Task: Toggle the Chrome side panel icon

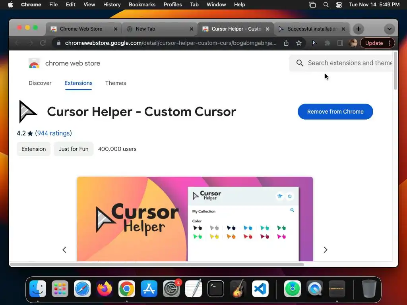Action: tap(340, 43)
